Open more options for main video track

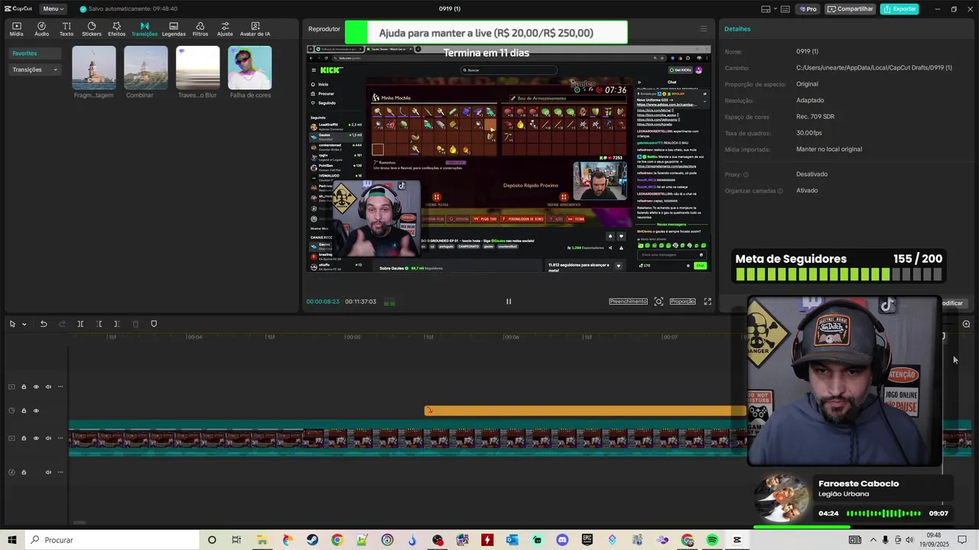[60, 438]
